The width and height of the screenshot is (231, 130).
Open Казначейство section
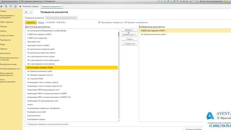5,53
